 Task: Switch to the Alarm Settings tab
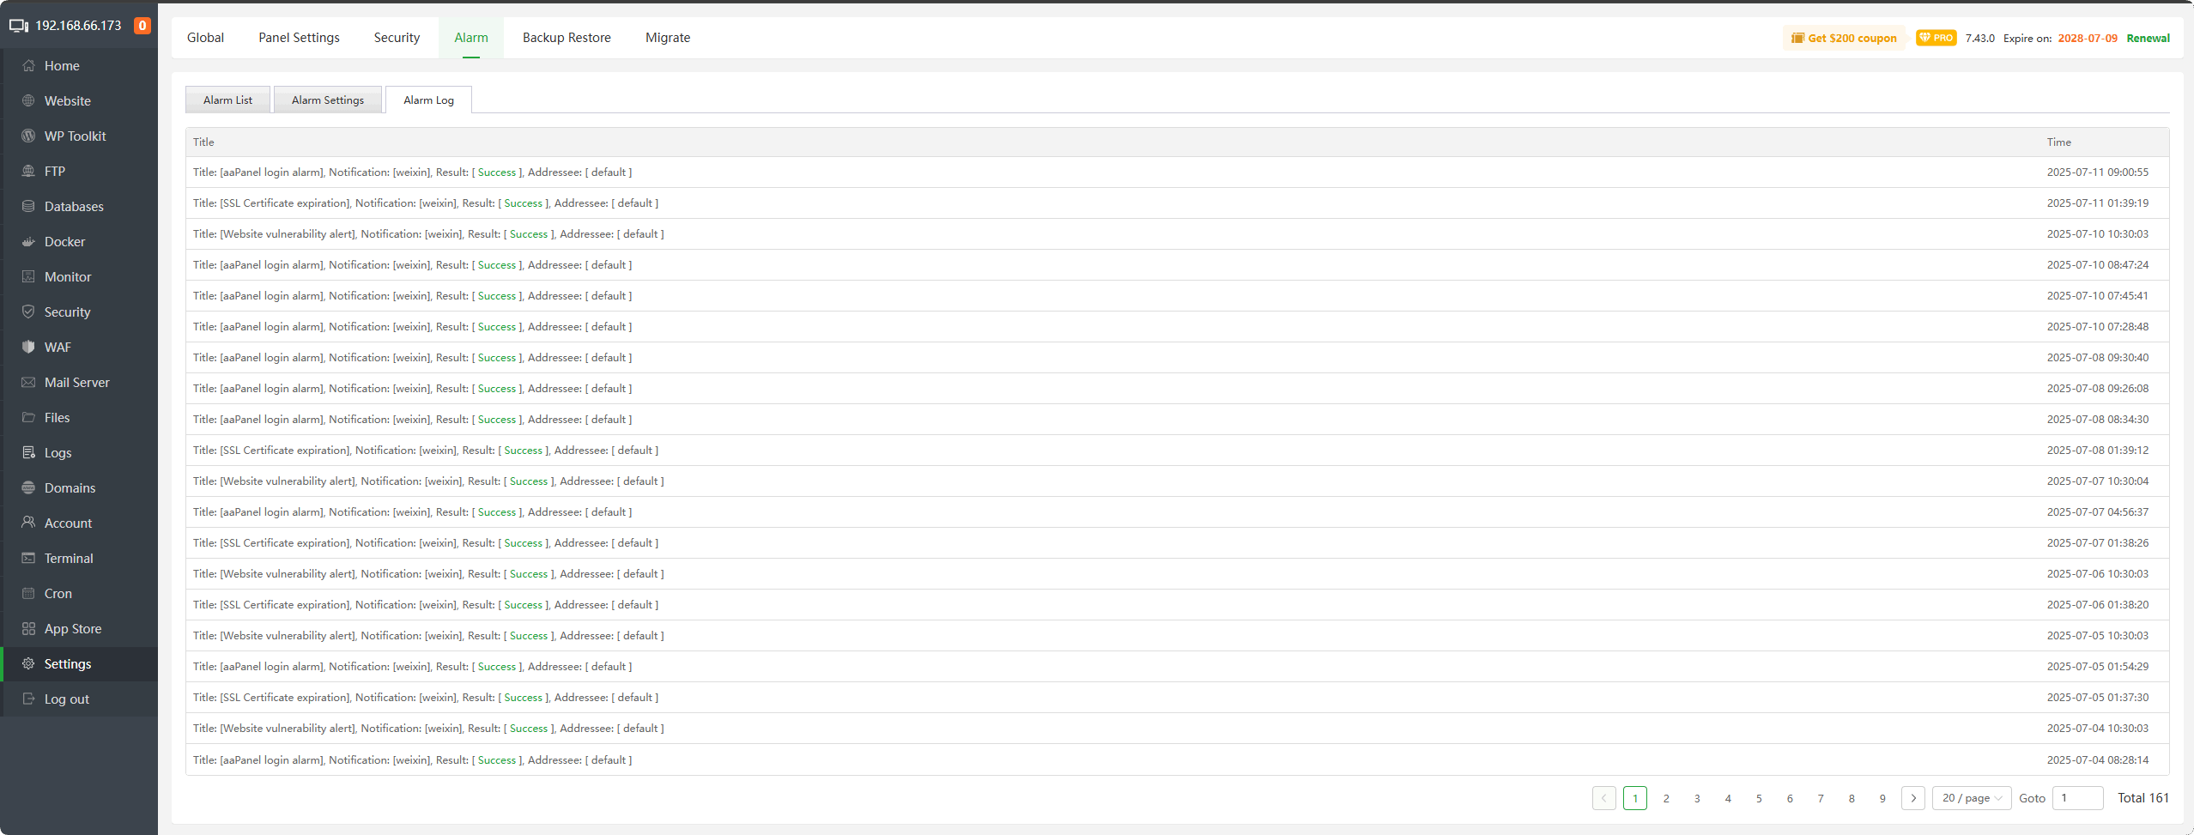[327, 100]
